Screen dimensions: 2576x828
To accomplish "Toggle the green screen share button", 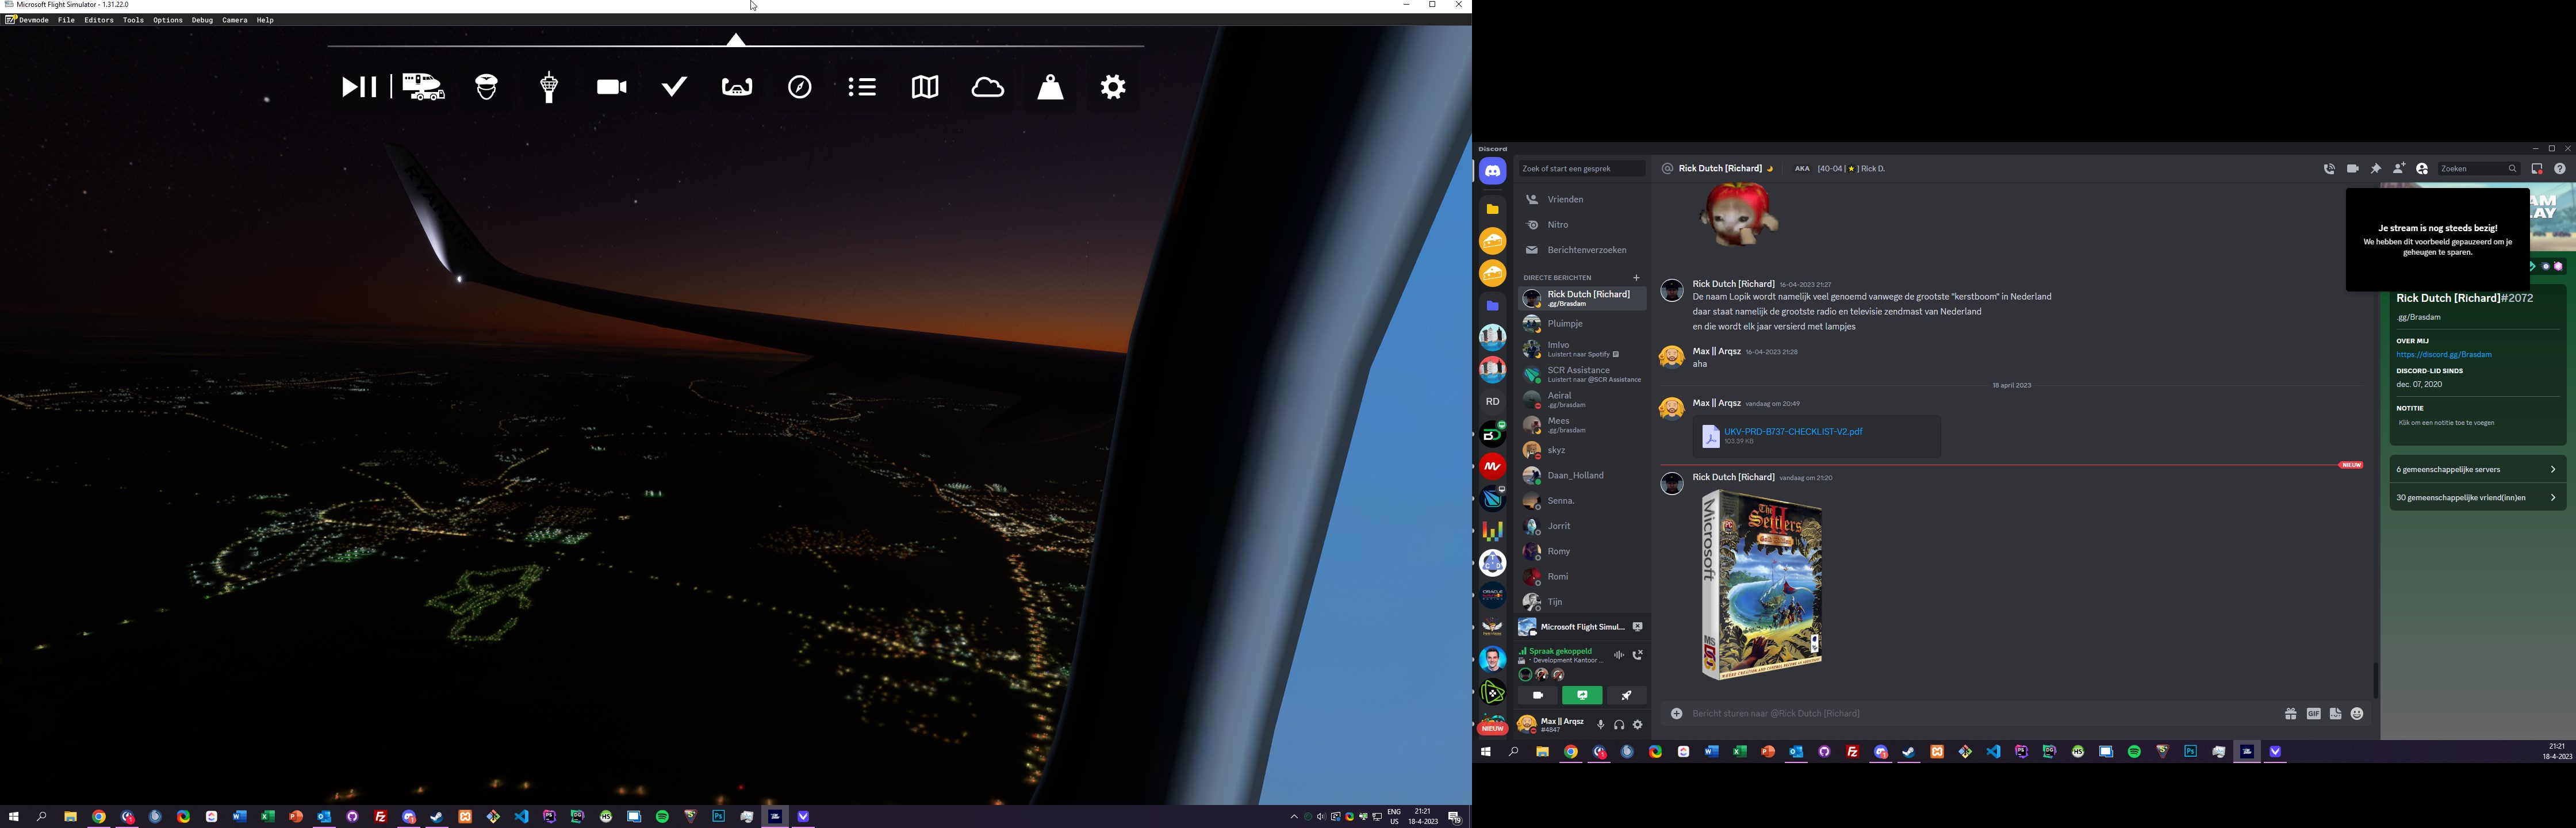I will 1582,696.
